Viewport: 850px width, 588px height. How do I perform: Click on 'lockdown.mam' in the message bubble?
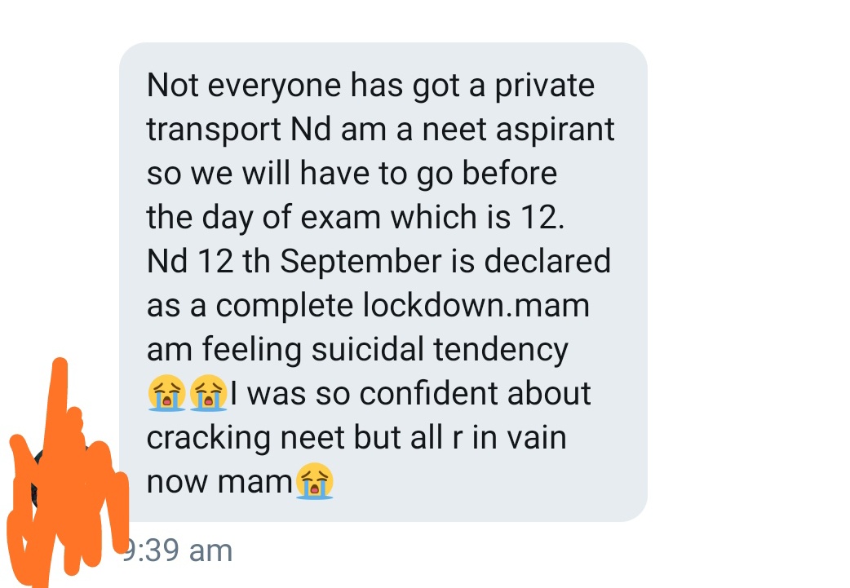click(476, 305)
